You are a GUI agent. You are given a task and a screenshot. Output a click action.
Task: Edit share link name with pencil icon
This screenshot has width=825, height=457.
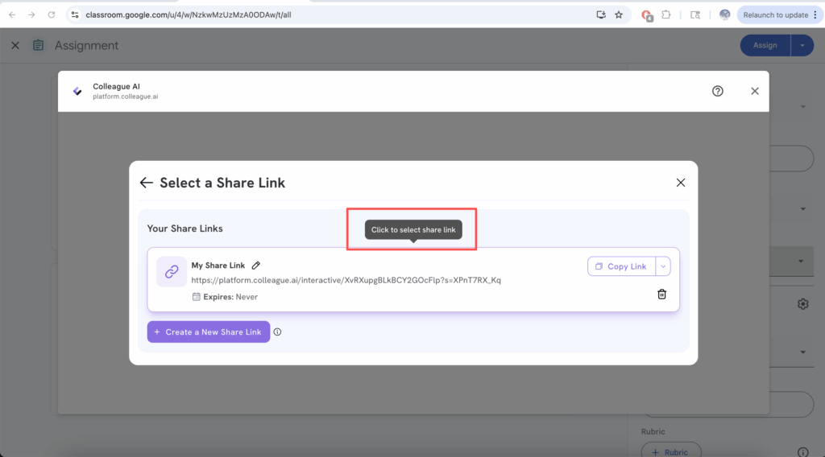pyautogui.click(x=256, y=266)
